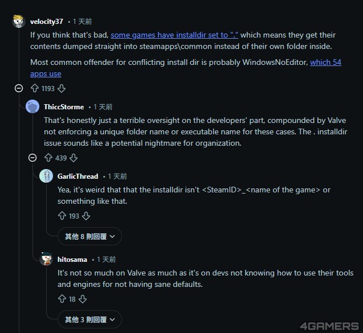Collapse ThiccStorme's reply thread
Image resolution: width=363 pixels, height=333 pixels.
32,158
